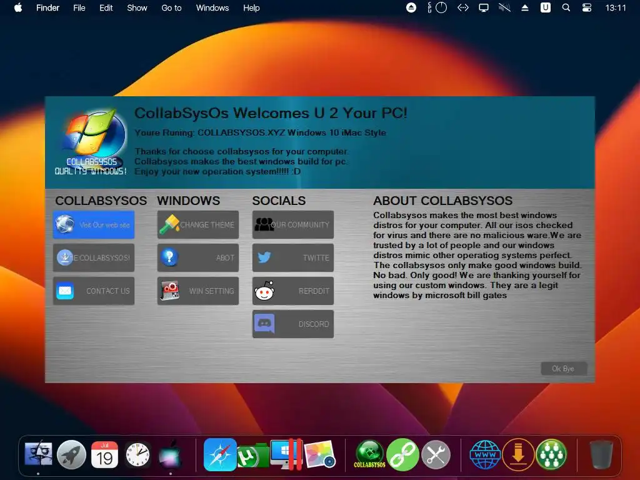
Task: Open the Finder menu
Action: click(47, 7)
